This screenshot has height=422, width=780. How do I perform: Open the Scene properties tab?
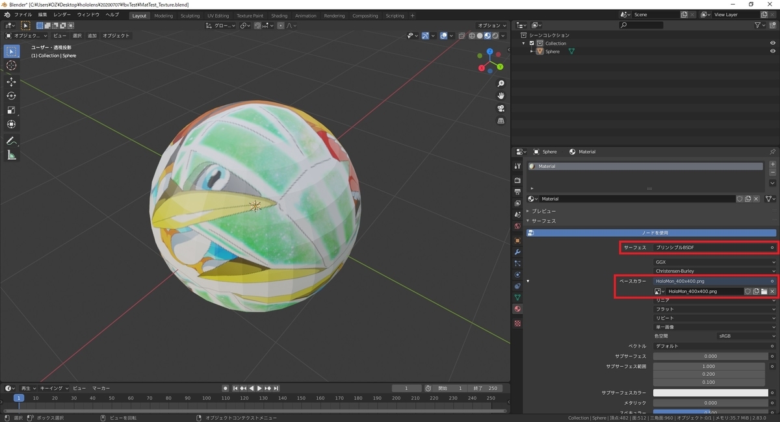click(x=517, y=214)
